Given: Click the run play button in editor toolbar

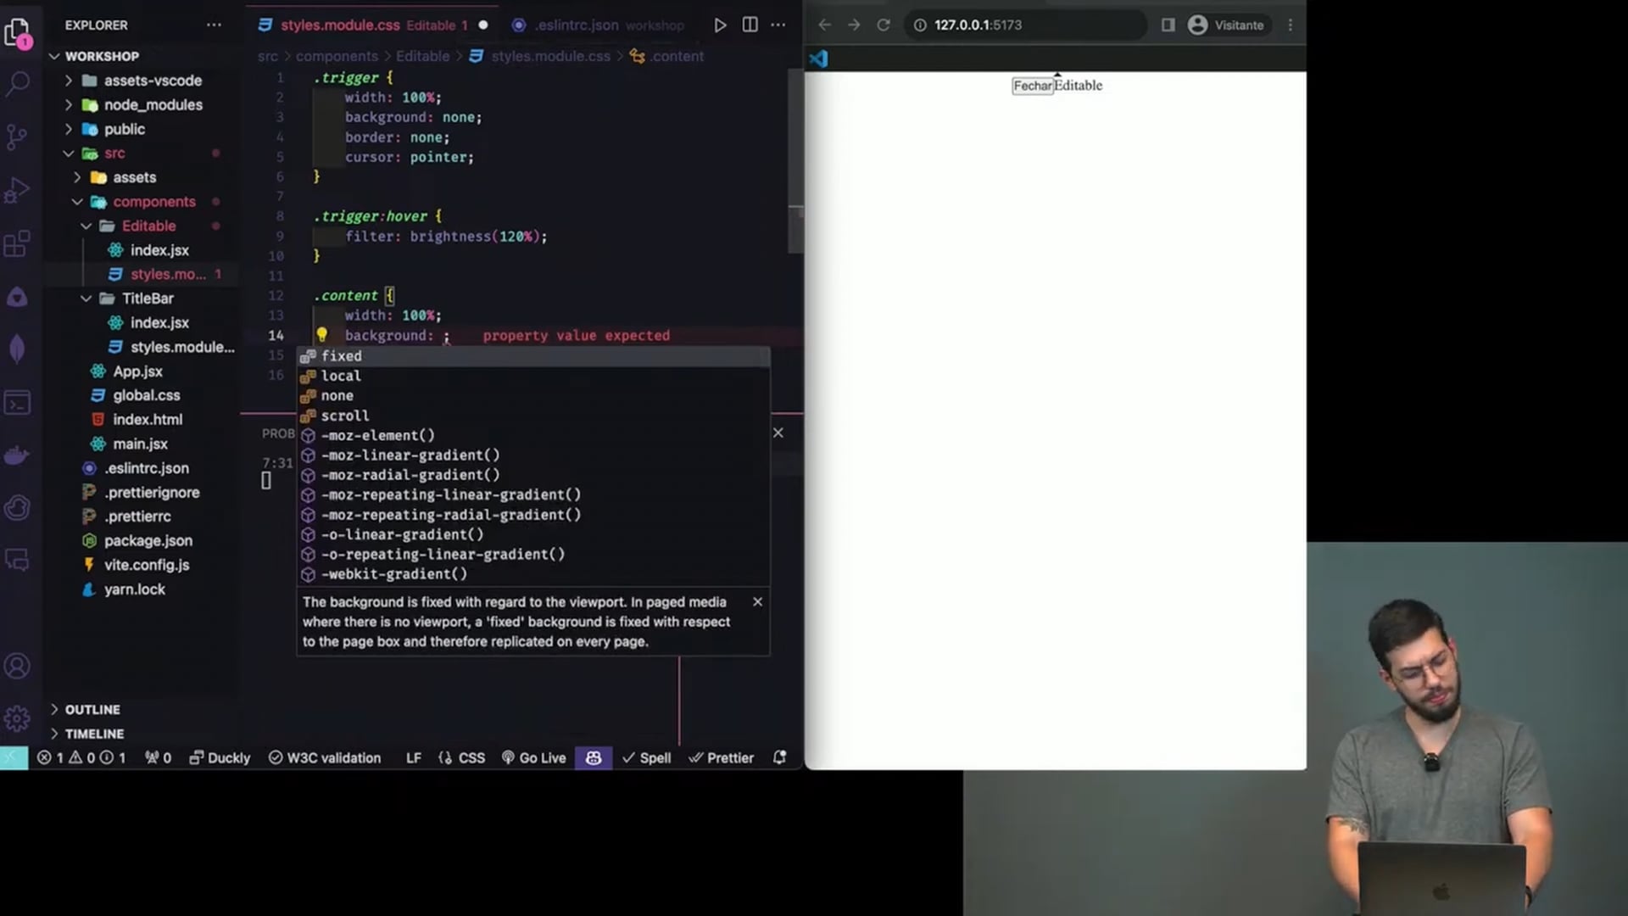Looking at the screenshot, I should 720,25.
